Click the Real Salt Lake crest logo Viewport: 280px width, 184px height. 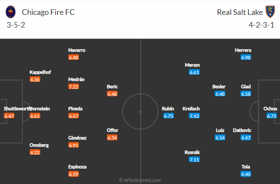point(270,11)
